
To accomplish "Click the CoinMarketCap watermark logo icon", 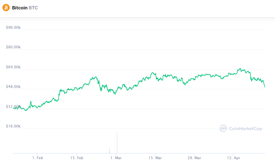I will tap(223, 128).
